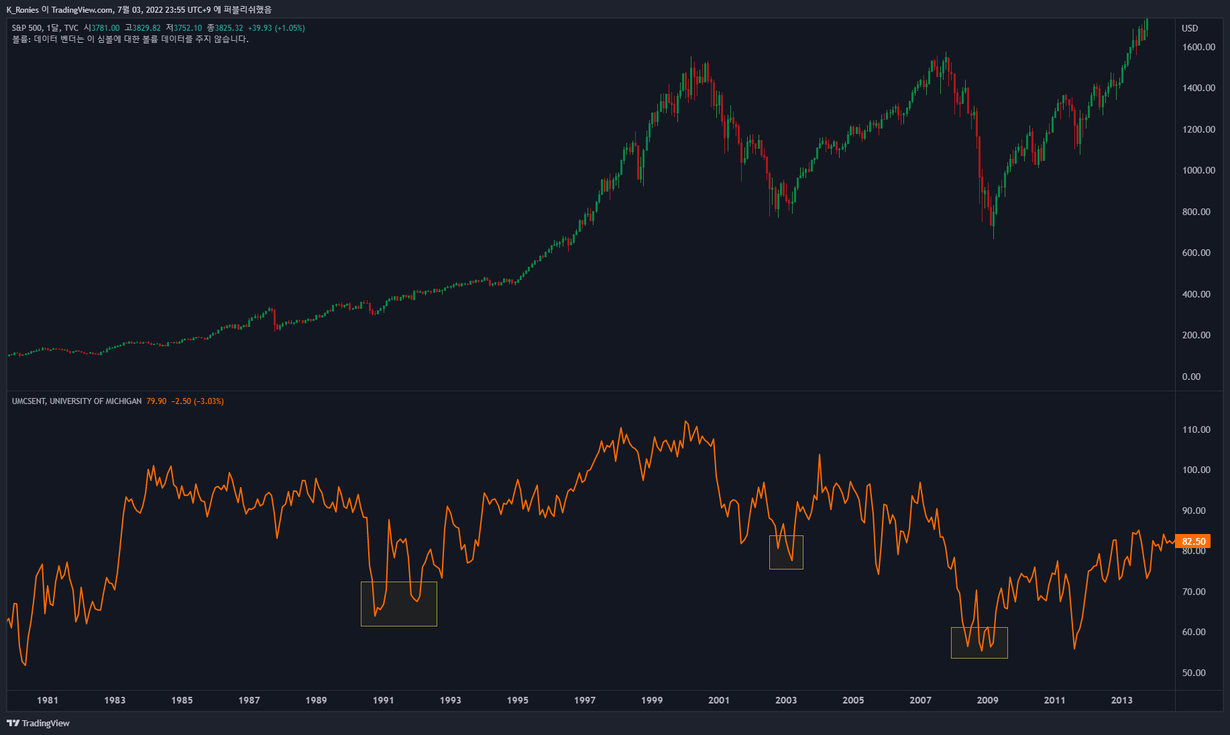
Task: Select the K_Ronies publisher header text
Action: (x=22, y=9)
